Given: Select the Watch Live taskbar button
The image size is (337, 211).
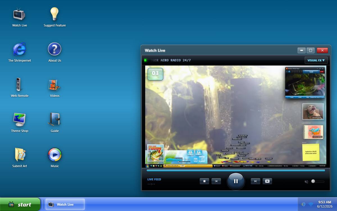Looking at the screenshot, I should [65, 205].
